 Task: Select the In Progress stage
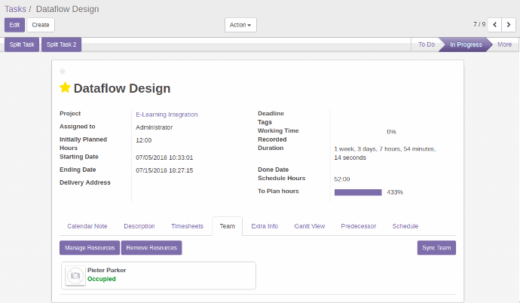[466, 44]
